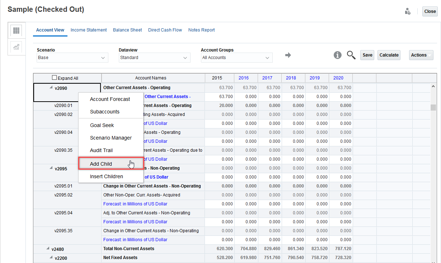
Task: Collapse the v2095 account row
Action: point(51,168)
